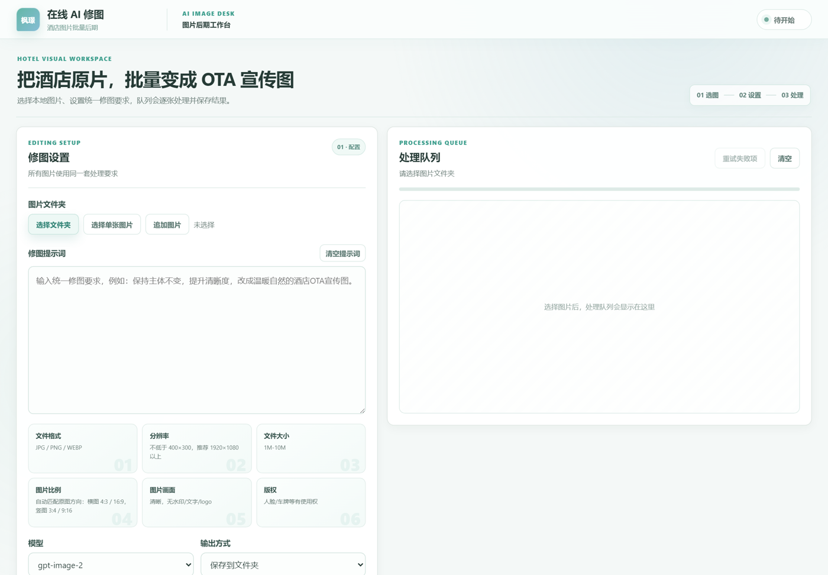Screen dimensions: 828x575
Task: Click the 酒店图片批量后期 tagline
Action: [73, 28]
